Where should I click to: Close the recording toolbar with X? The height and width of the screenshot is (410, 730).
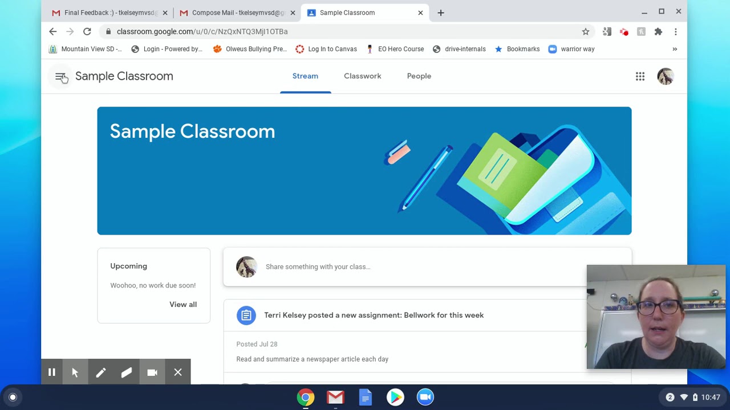coord(178,372)
